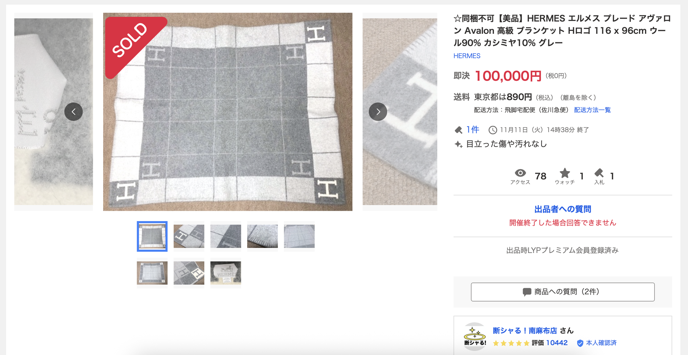Select the second thumbnail with H corner closeup
This screenshot has height=355, width=688.
point(189,236)
